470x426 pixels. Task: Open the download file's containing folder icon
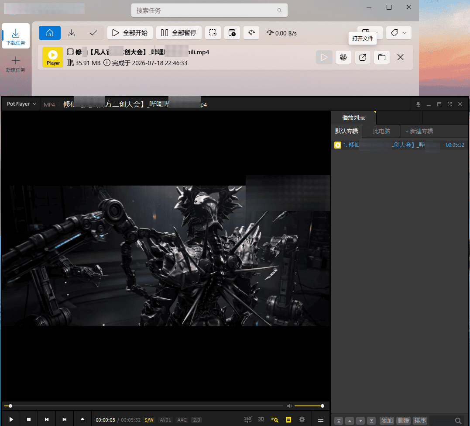pos(381,57)
